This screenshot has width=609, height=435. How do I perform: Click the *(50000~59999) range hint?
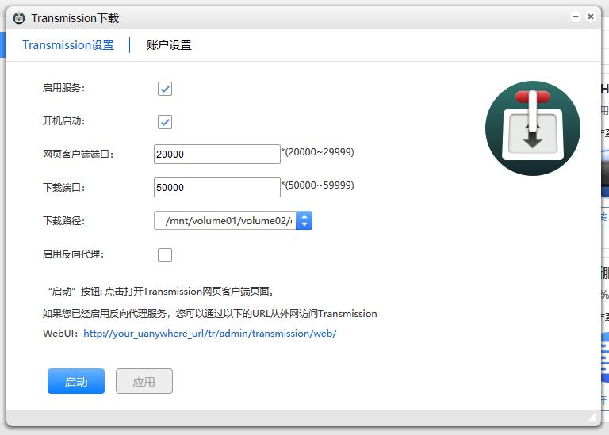point(318,185)
